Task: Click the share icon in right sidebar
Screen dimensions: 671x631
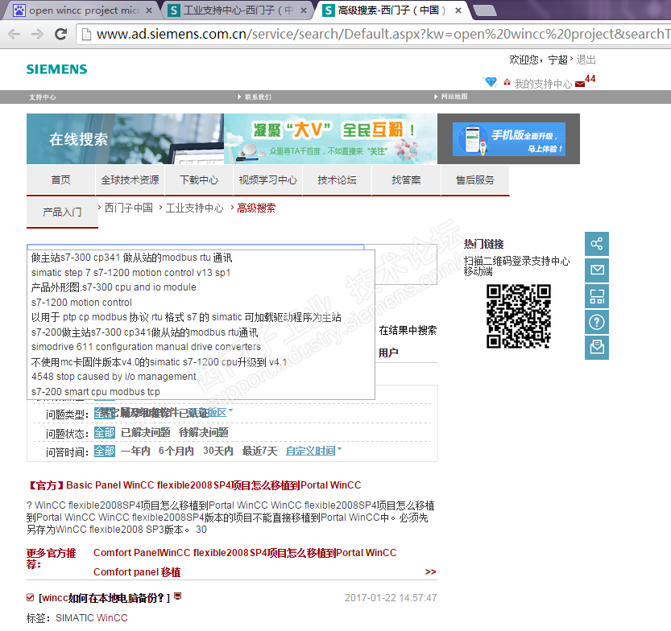Action: [x=597, y=244]
